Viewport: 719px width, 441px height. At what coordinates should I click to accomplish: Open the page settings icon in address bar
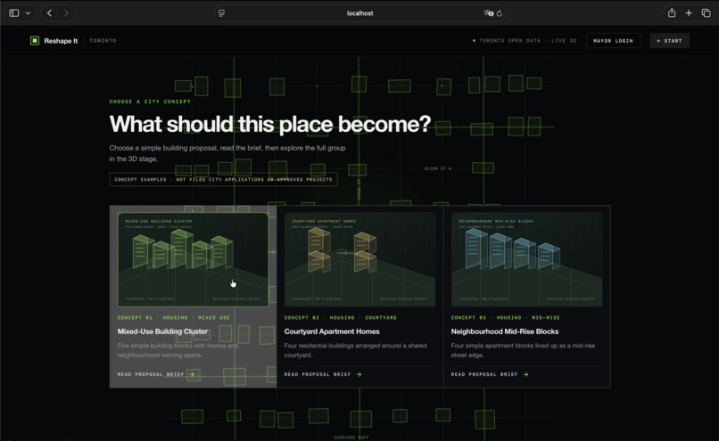(221, 13)
